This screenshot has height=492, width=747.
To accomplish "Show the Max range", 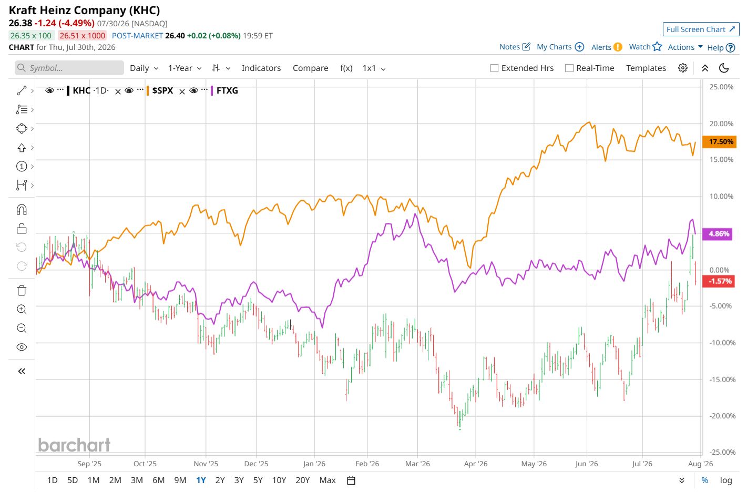I will tap(328, 480).
